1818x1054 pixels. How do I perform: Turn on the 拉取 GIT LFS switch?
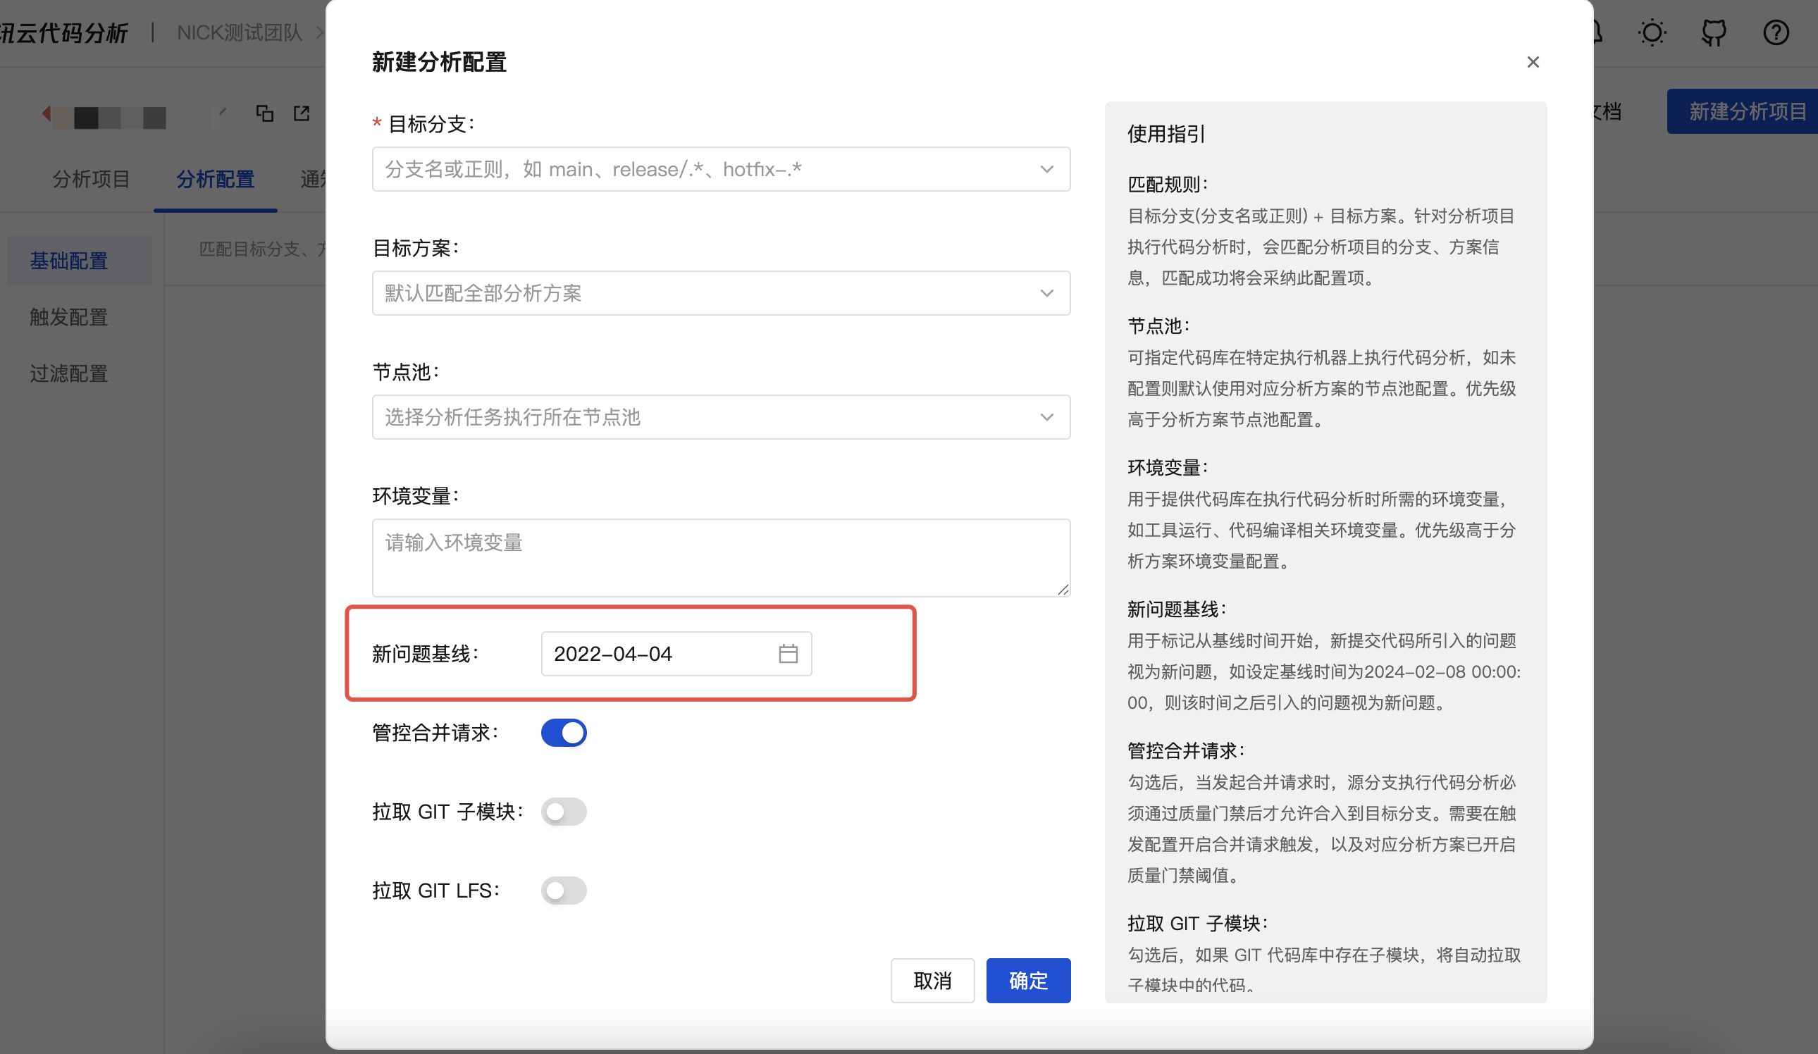tap(564, 891)
